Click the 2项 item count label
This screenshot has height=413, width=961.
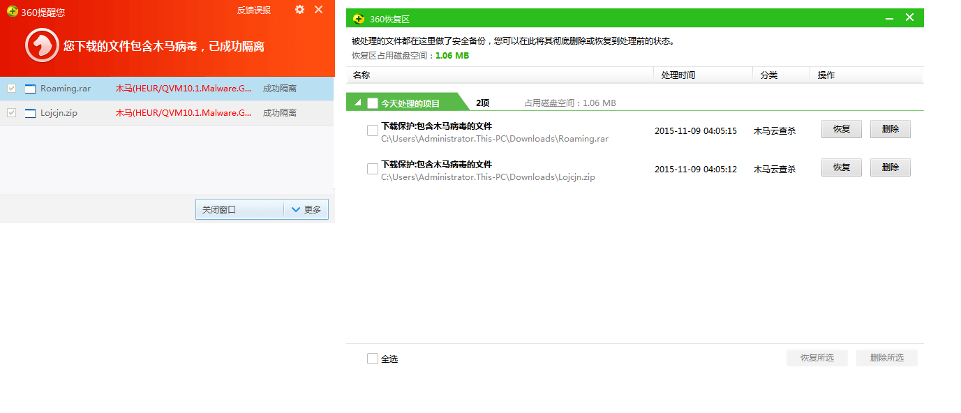[x=483, y=103]
